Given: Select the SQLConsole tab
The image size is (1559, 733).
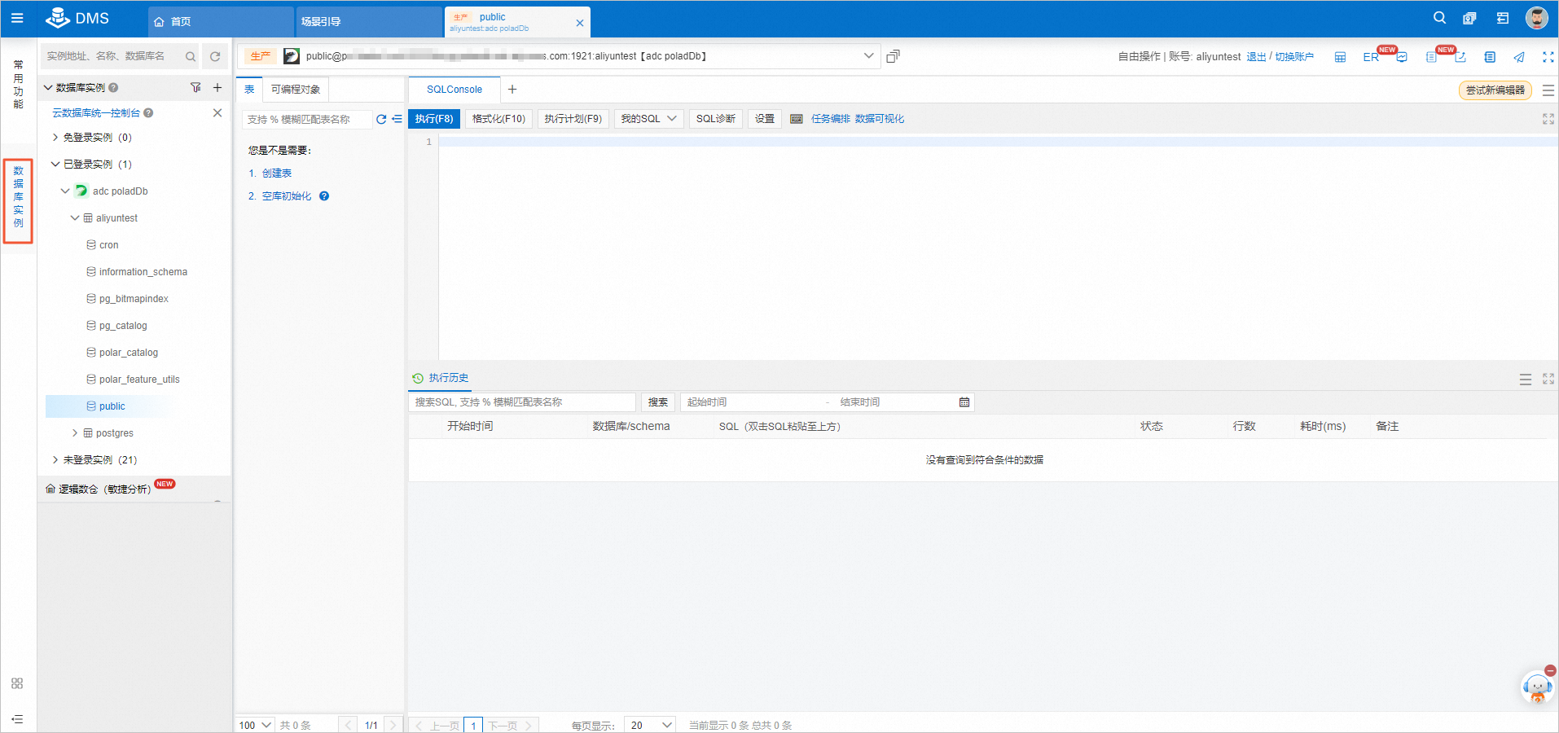Looking at the screenshot, I should click(455, 90).
